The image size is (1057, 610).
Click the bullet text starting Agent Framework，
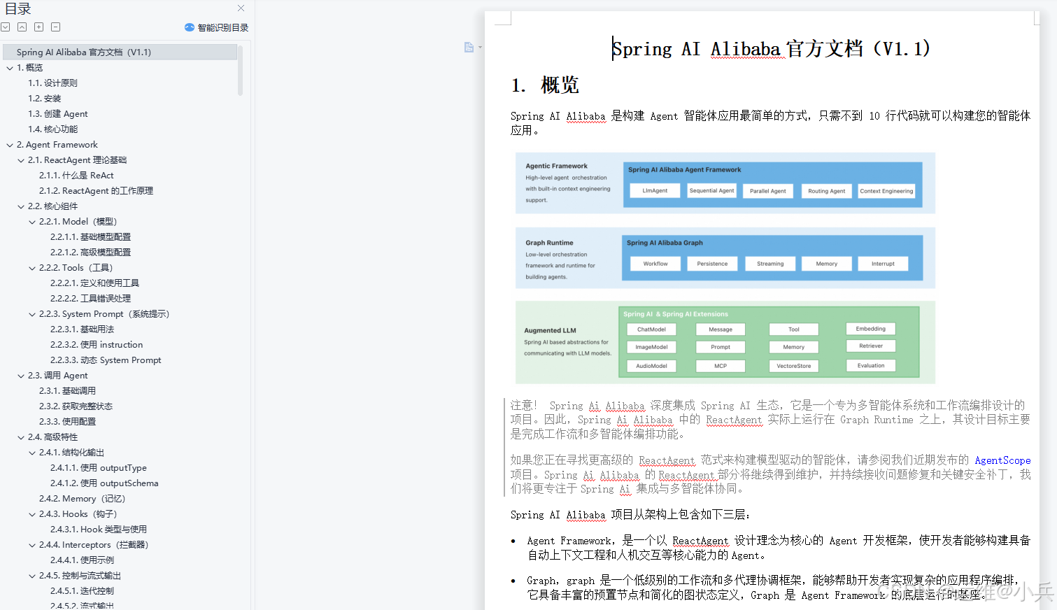point(779,548)
